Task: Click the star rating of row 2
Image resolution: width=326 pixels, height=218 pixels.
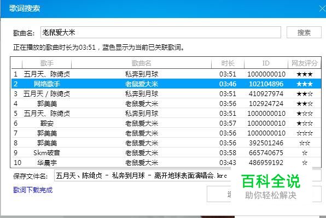Action: [x=305, y=84]
